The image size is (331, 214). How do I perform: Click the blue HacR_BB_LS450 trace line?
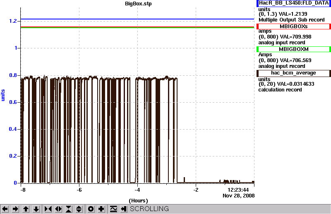(x=137, y=19)
